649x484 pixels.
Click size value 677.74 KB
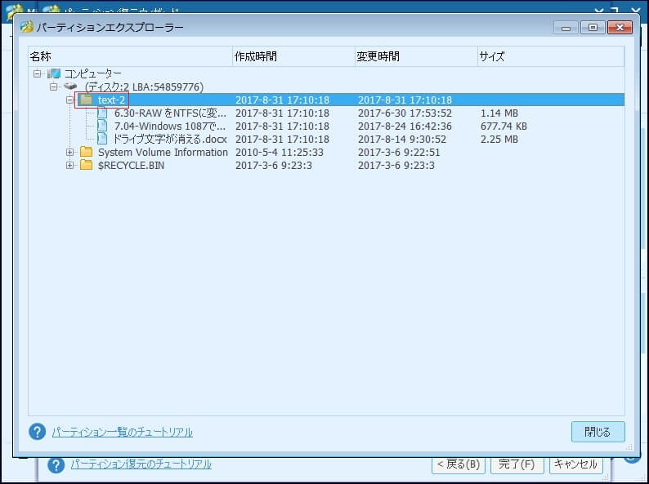click(x=504, y=126)
